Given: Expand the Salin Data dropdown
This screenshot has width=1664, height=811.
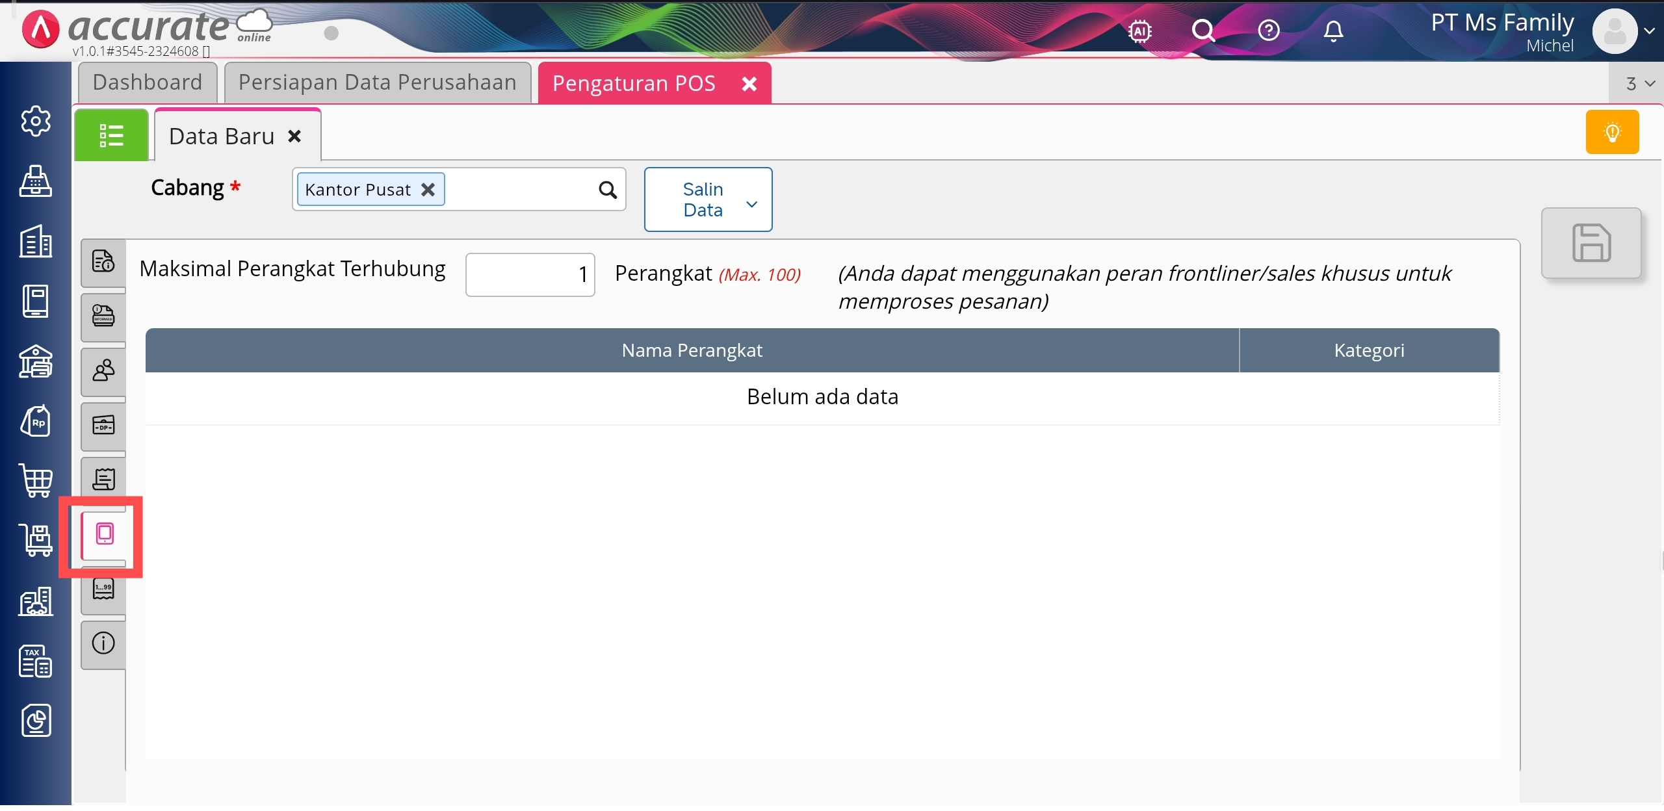Looking at the screenshot, I should pyautogui.click(x=708, y=200).
